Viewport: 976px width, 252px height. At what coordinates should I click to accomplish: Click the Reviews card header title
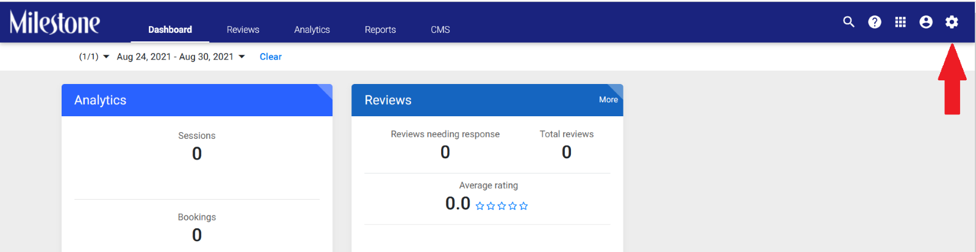point(388,100)
